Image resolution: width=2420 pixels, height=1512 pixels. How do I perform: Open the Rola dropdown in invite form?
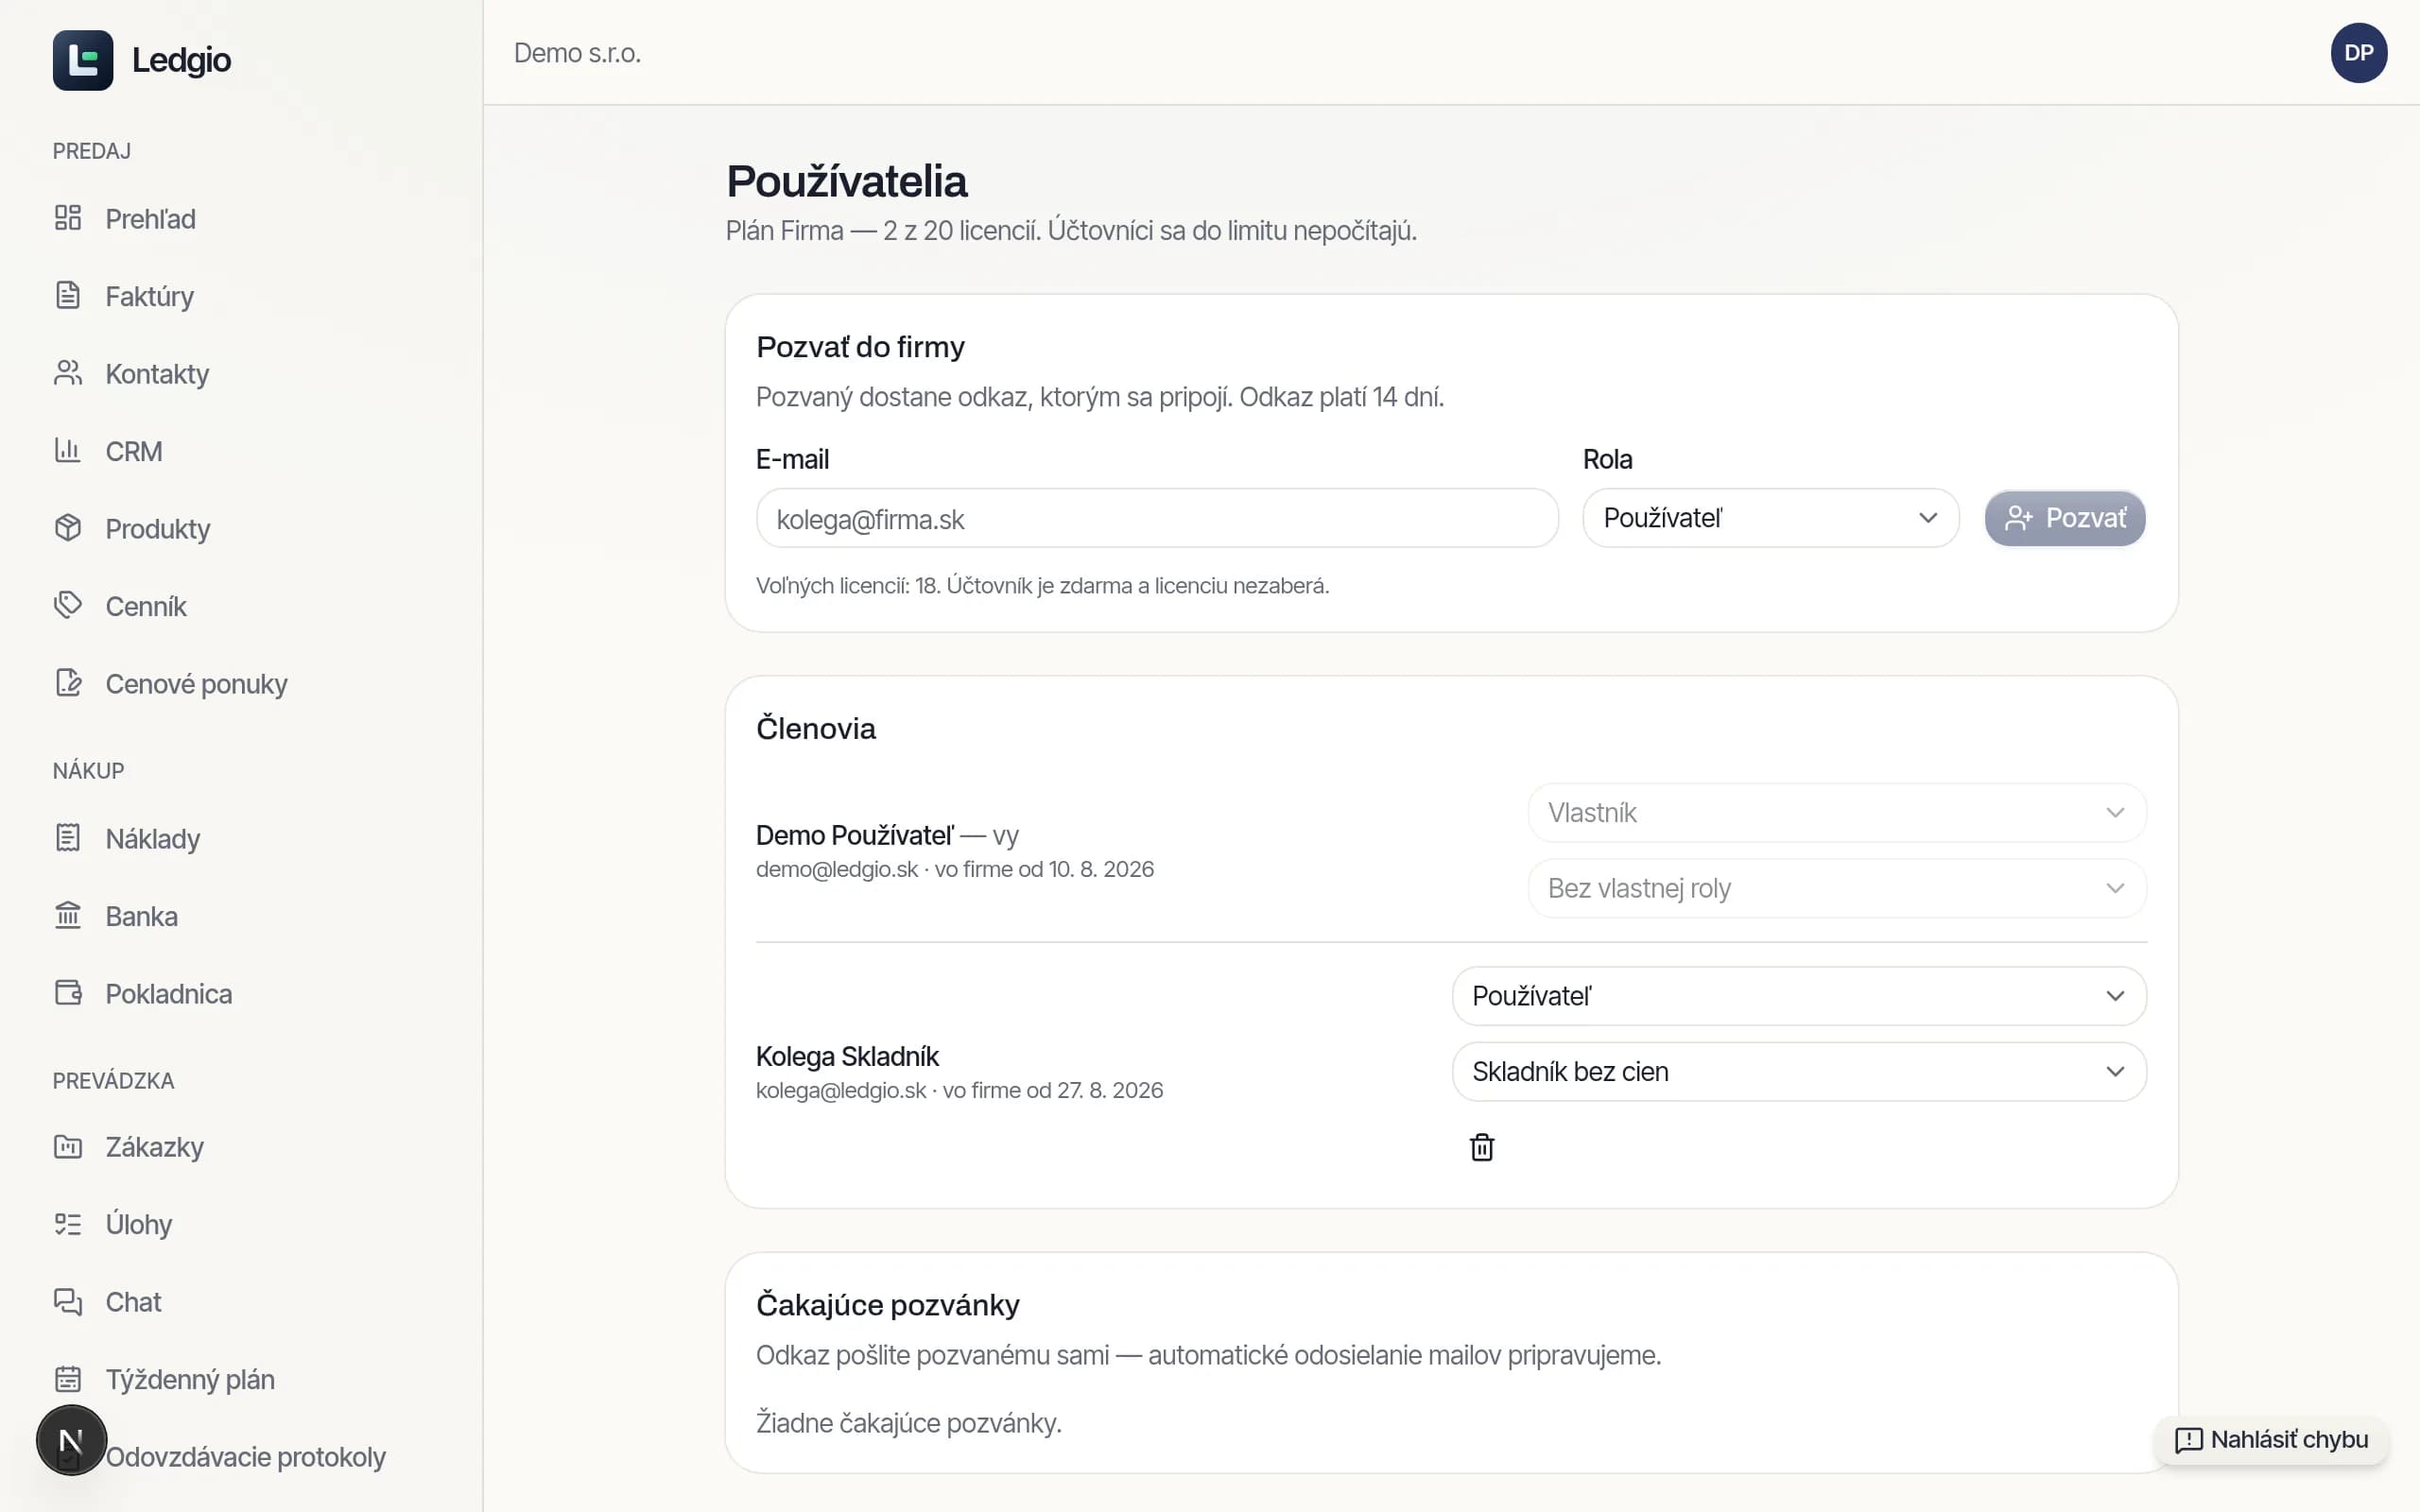coord(1771,518)
